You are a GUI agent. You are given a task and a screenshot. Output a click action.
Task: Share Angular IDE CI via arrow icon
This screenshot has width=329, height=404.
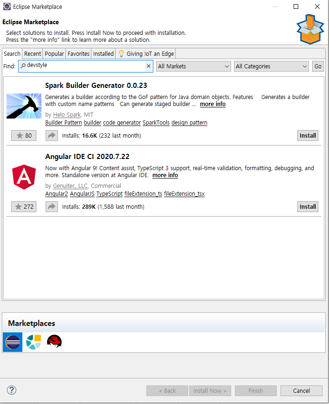coord(52,206)
